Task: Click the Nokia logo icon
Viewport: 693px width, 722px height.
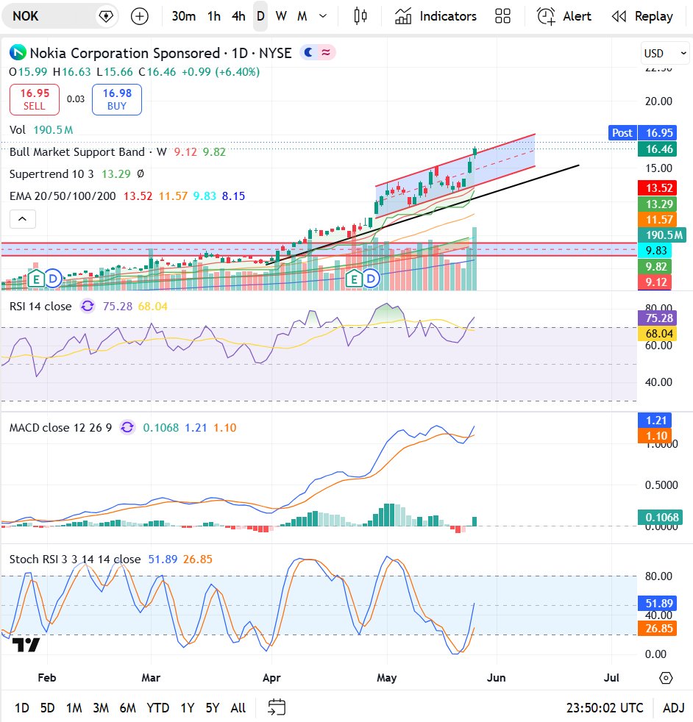Action: 18,52
